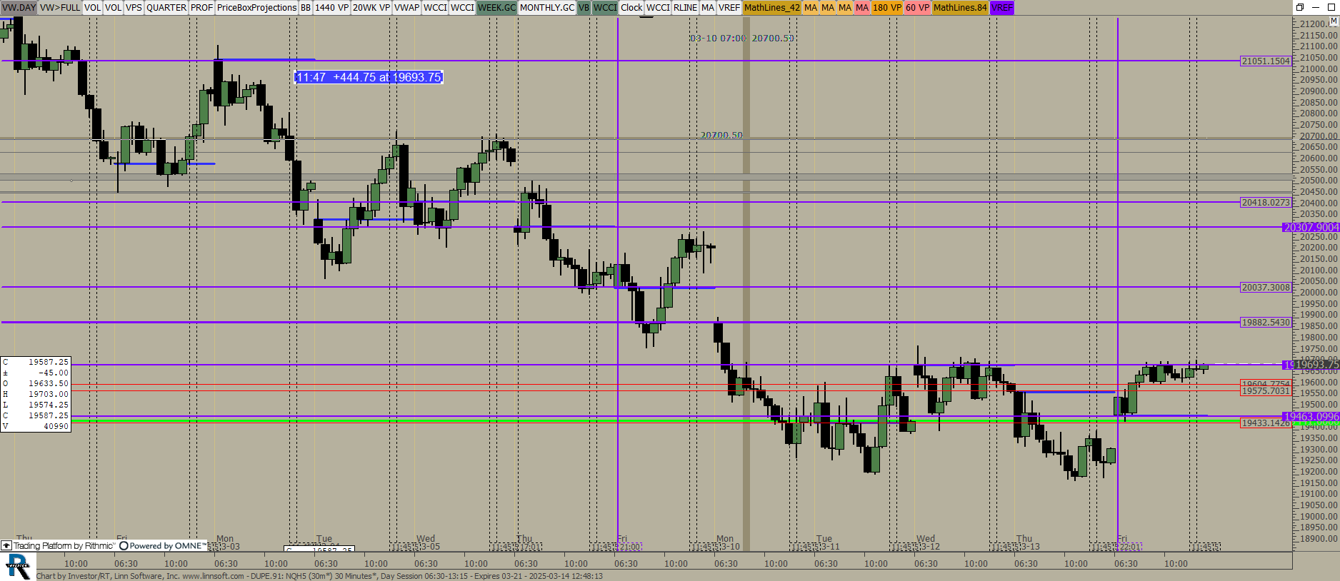Click the pink 60 VP button
Screen dimensions: 1340x581
(x=917, y=8)
